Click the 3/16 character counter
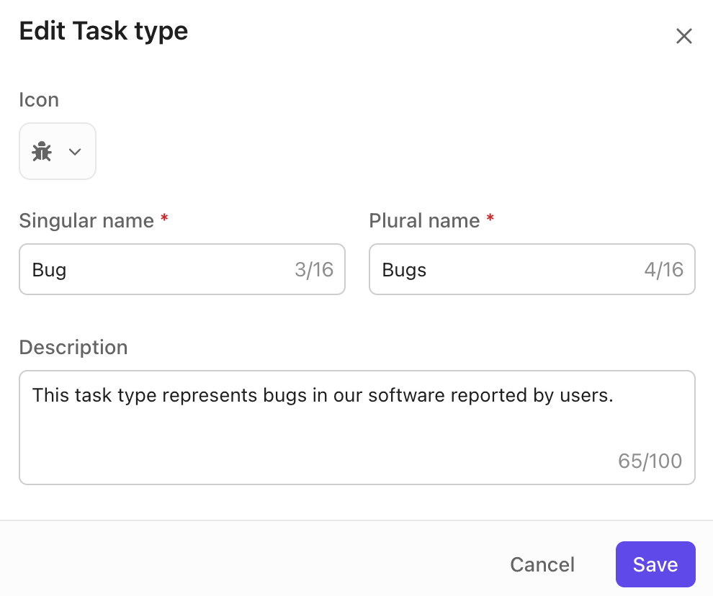The width and height of the screenshot is (713, 596). click(314, 270)
